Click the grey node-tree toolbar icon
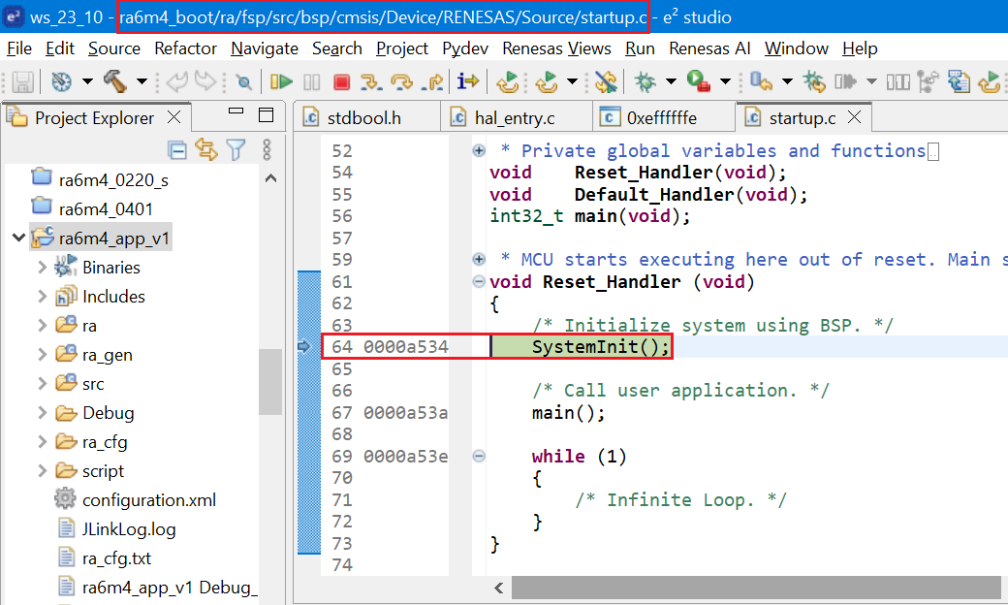 point(928,81)
